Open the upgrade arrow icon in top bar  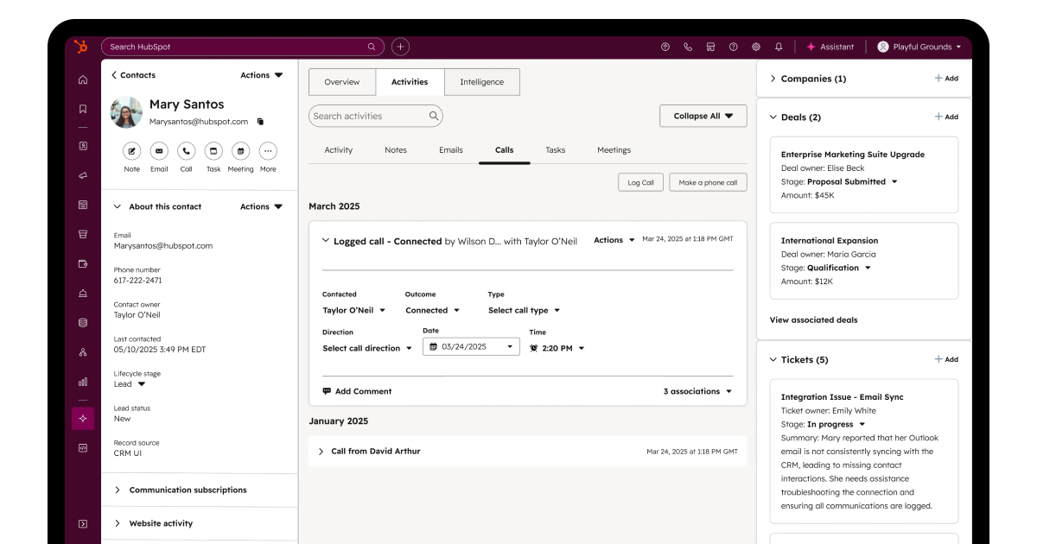click(665, 47)
